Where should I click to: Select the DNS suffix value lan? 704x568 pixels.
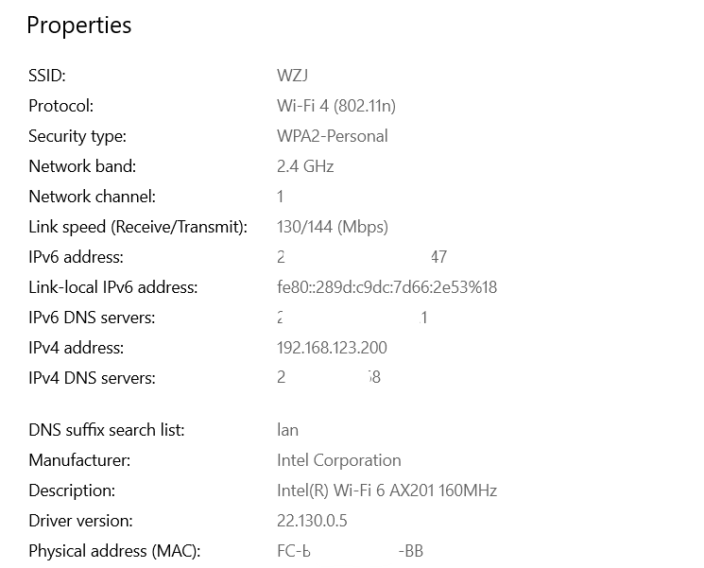click(288, 430)
